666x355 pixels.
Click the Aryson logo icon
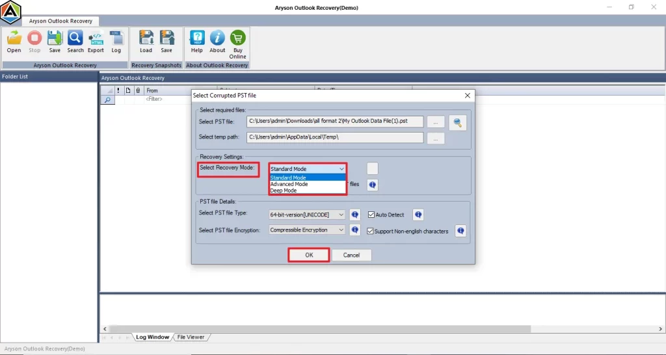10,12
